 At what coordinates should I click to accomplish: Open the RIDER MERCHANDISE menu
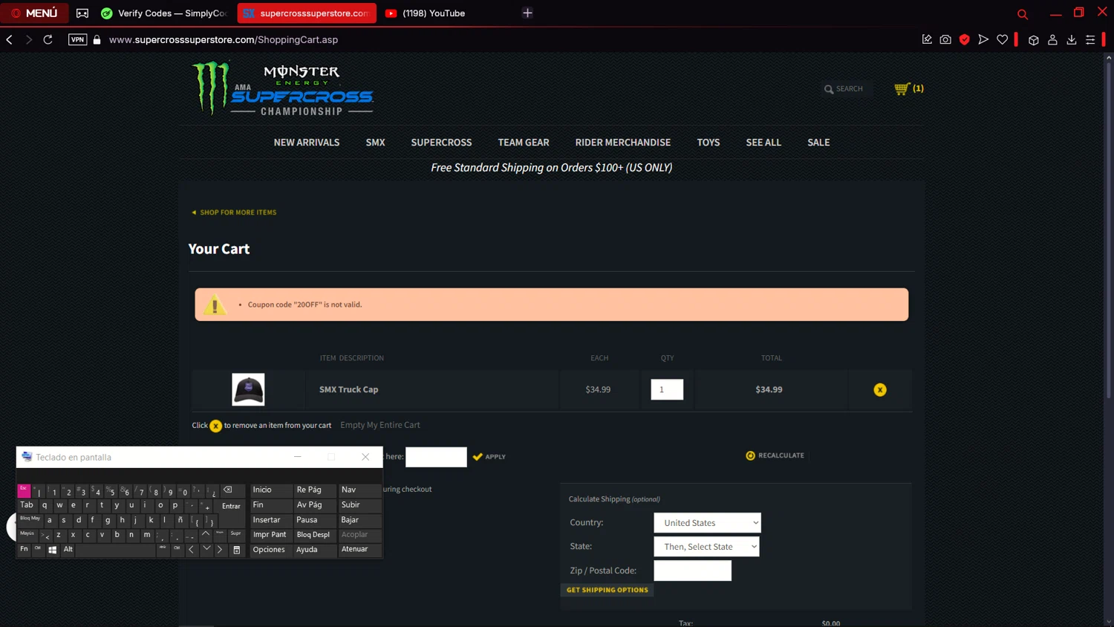pos(622,143)
